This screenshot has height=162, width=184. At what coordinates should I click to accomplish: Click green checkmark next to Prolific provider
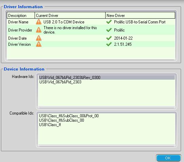click(109, 30)
